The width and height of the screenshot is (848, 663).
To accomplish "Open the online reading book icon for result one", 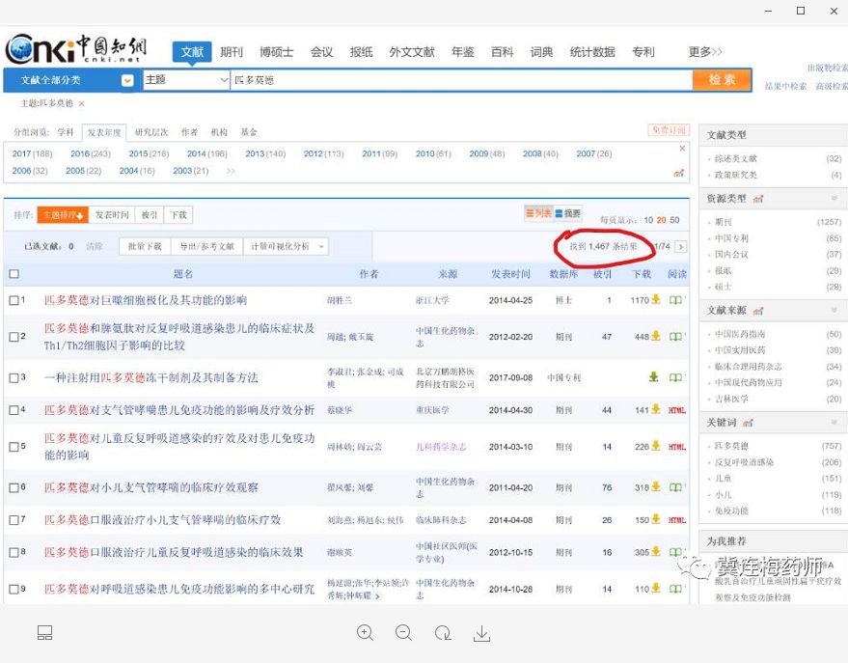I will (x=674, y=300).
